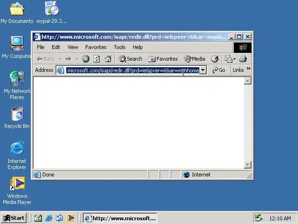Select the My Computer desktop icon
298x224 pixels.
(x=16, y=47)
